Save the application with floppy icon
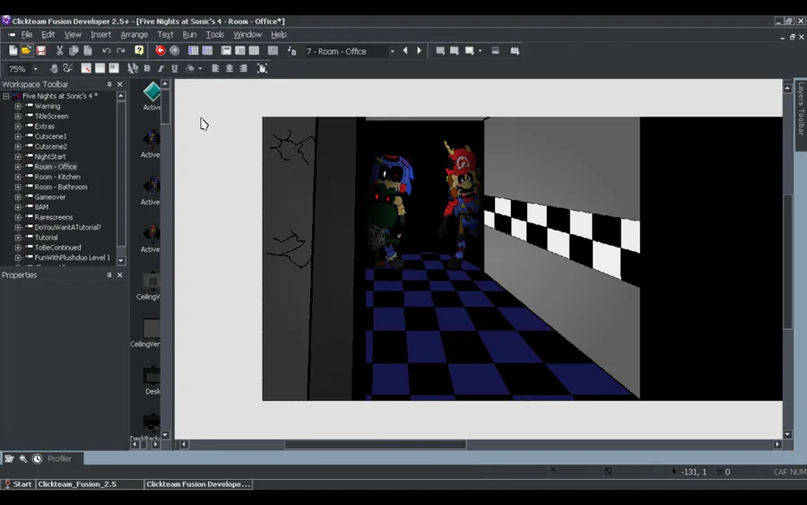The width and height of the screenshot is (807, 505). (x=40, y=50)
